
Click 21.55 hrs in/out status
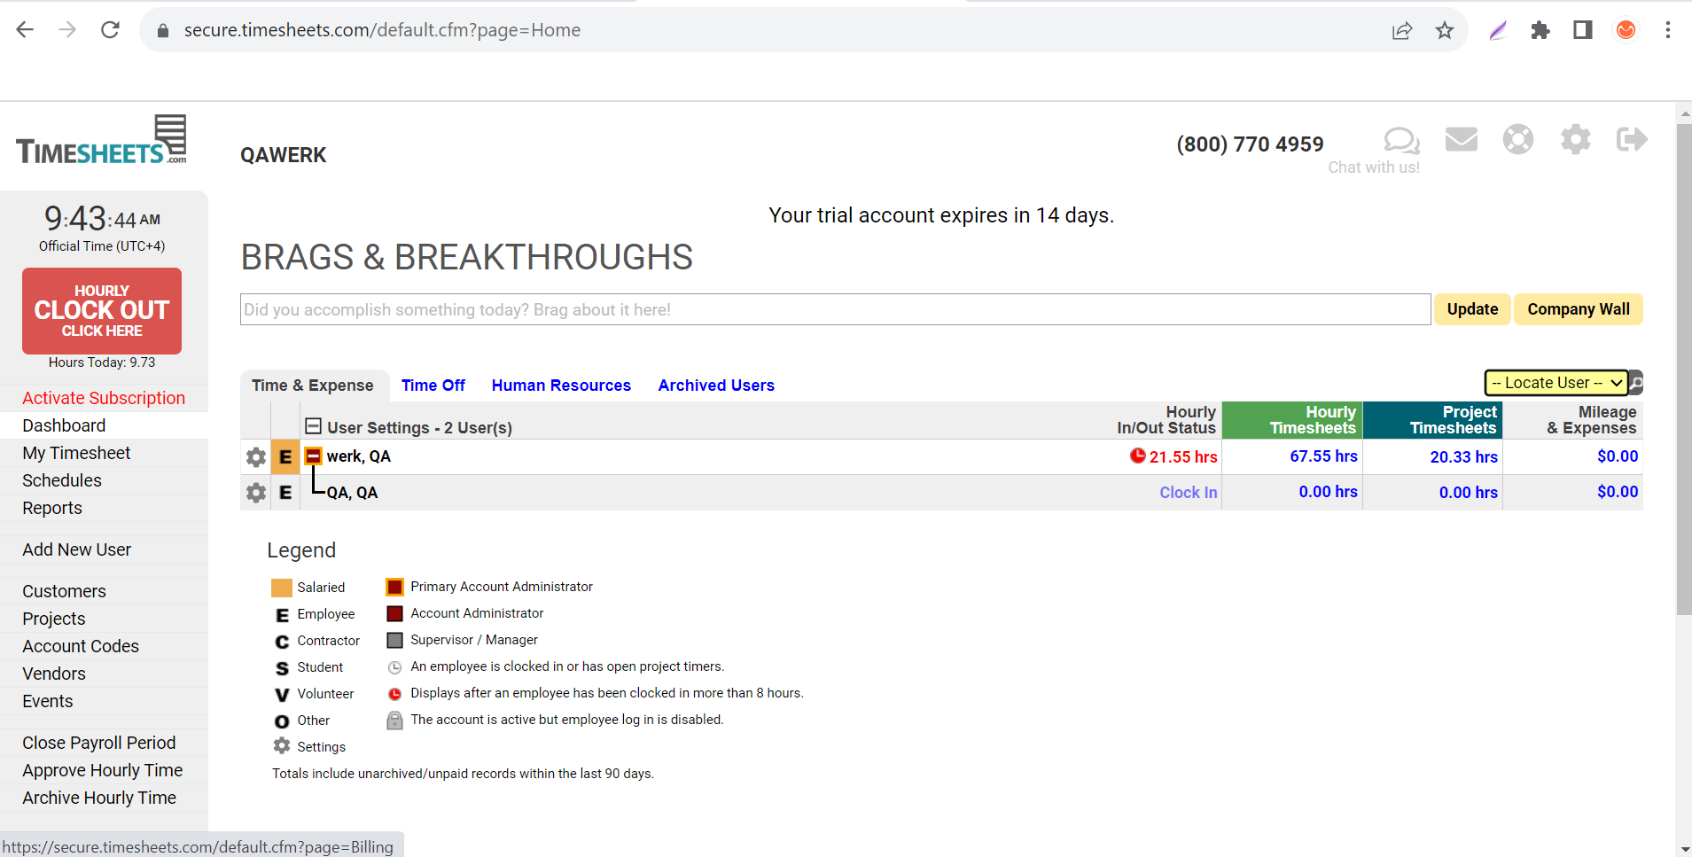tap(1183, 457)
